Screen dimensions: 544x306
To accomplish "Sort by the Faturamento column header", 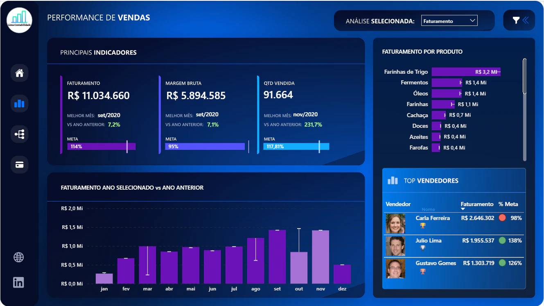I will (477, 204).
